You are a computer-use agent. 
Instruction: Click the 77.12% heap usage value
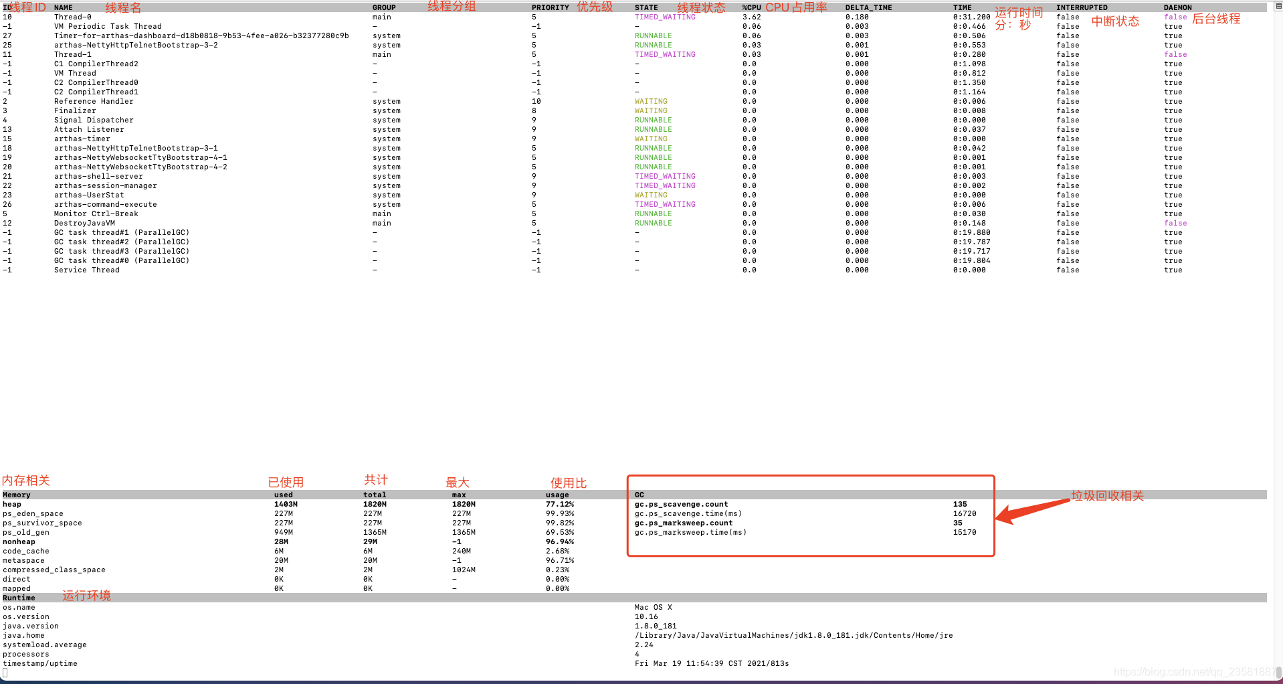pyautogui.click(x=560, y=505)
